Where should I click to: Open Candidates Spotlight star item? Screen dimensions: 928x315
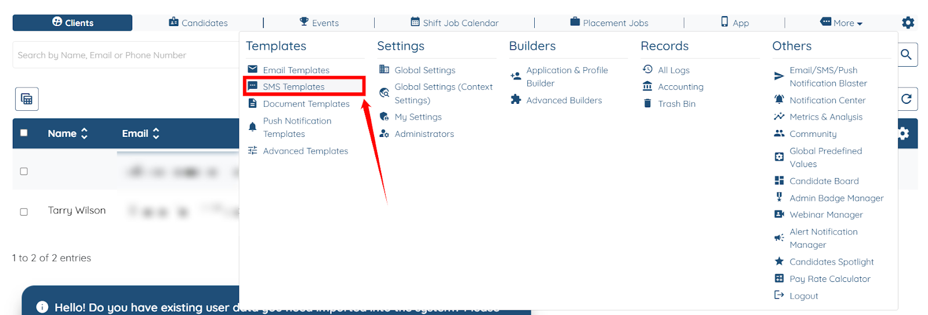831,262
